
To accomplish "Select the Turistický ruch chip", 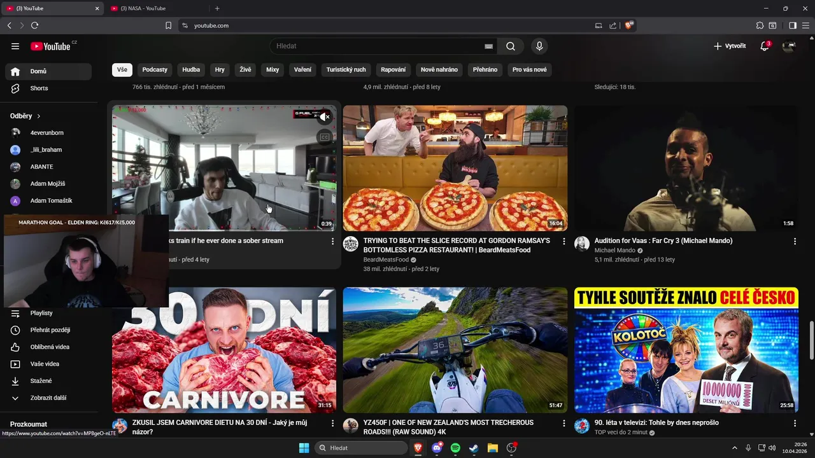I will [346, 70].
